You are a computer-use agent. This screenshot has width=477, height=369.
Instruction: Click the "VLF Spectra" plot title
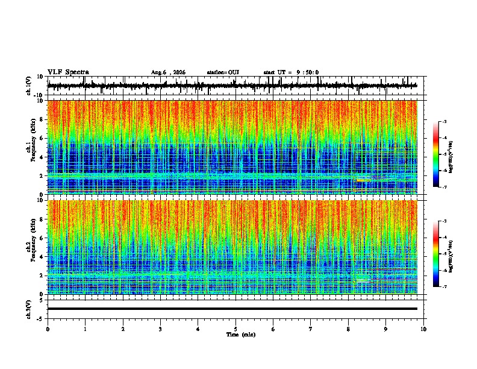[x=68, y=72]
